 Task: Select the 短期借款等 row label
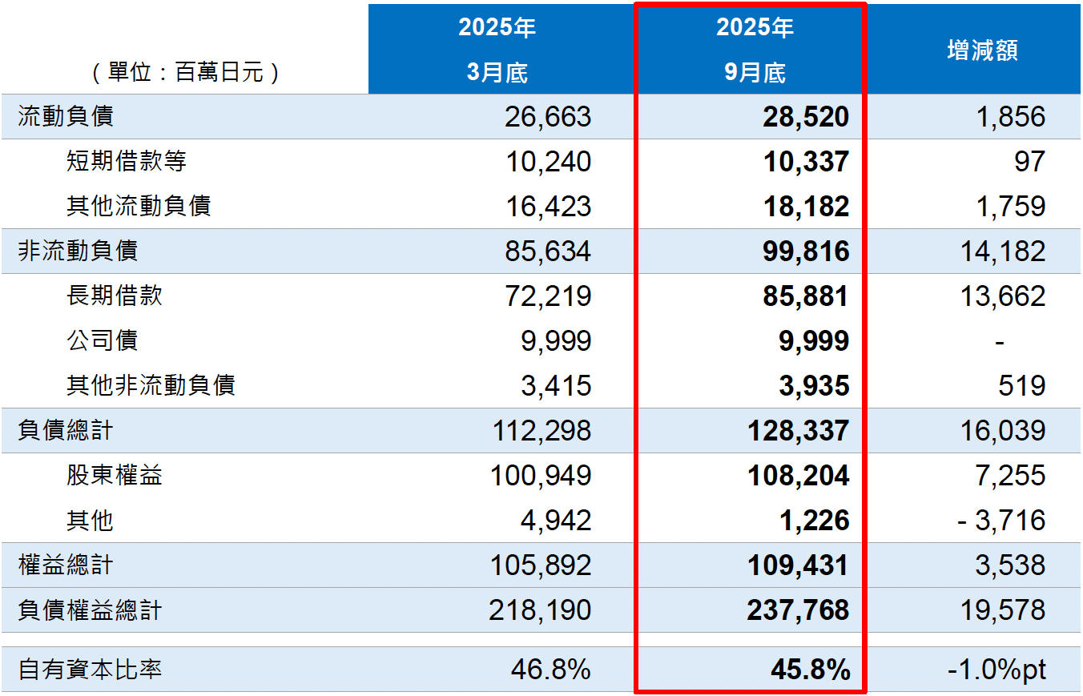107,162
